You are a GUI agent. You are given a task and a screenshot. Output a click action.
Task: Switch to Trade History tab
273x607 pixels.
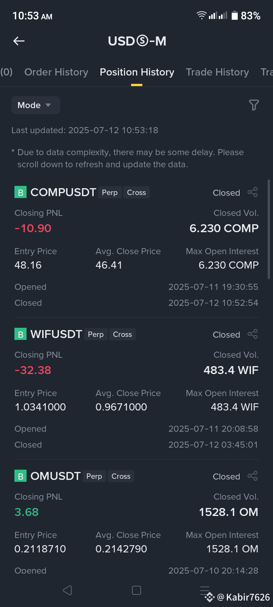(x=217, y=72)
